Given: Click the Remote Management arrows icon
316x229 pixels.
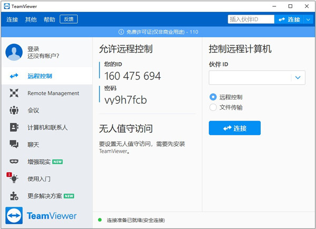Looking at the screenshot, I should 14,93.
